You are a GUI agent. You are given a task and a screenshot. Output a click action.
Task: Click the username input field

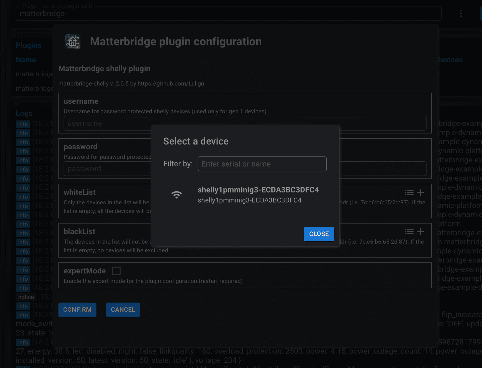(245, 123)
